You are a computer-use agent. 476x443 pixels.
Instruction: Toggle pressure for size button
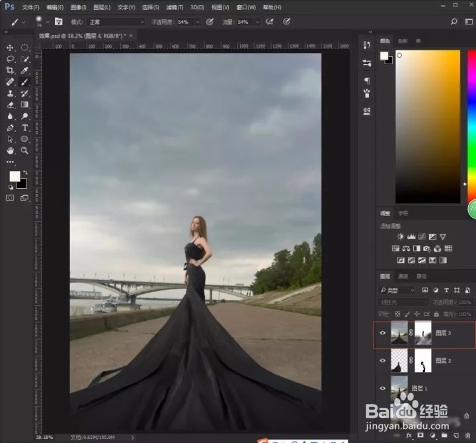[286, 22]
